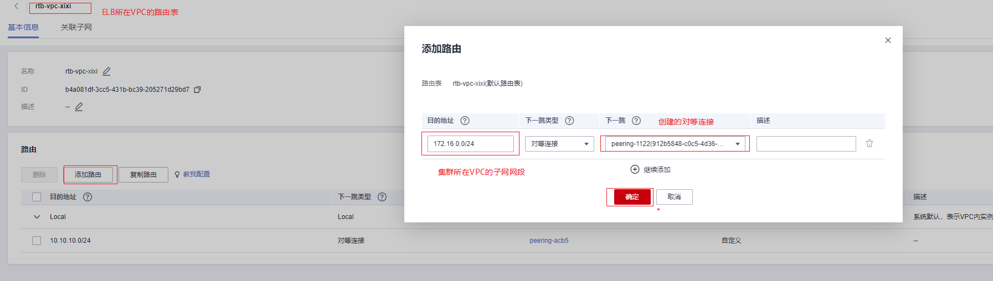Screen dimensions: 993x281
Task: Close the 添加路由 dialog
Action: (x=888, y=40)
